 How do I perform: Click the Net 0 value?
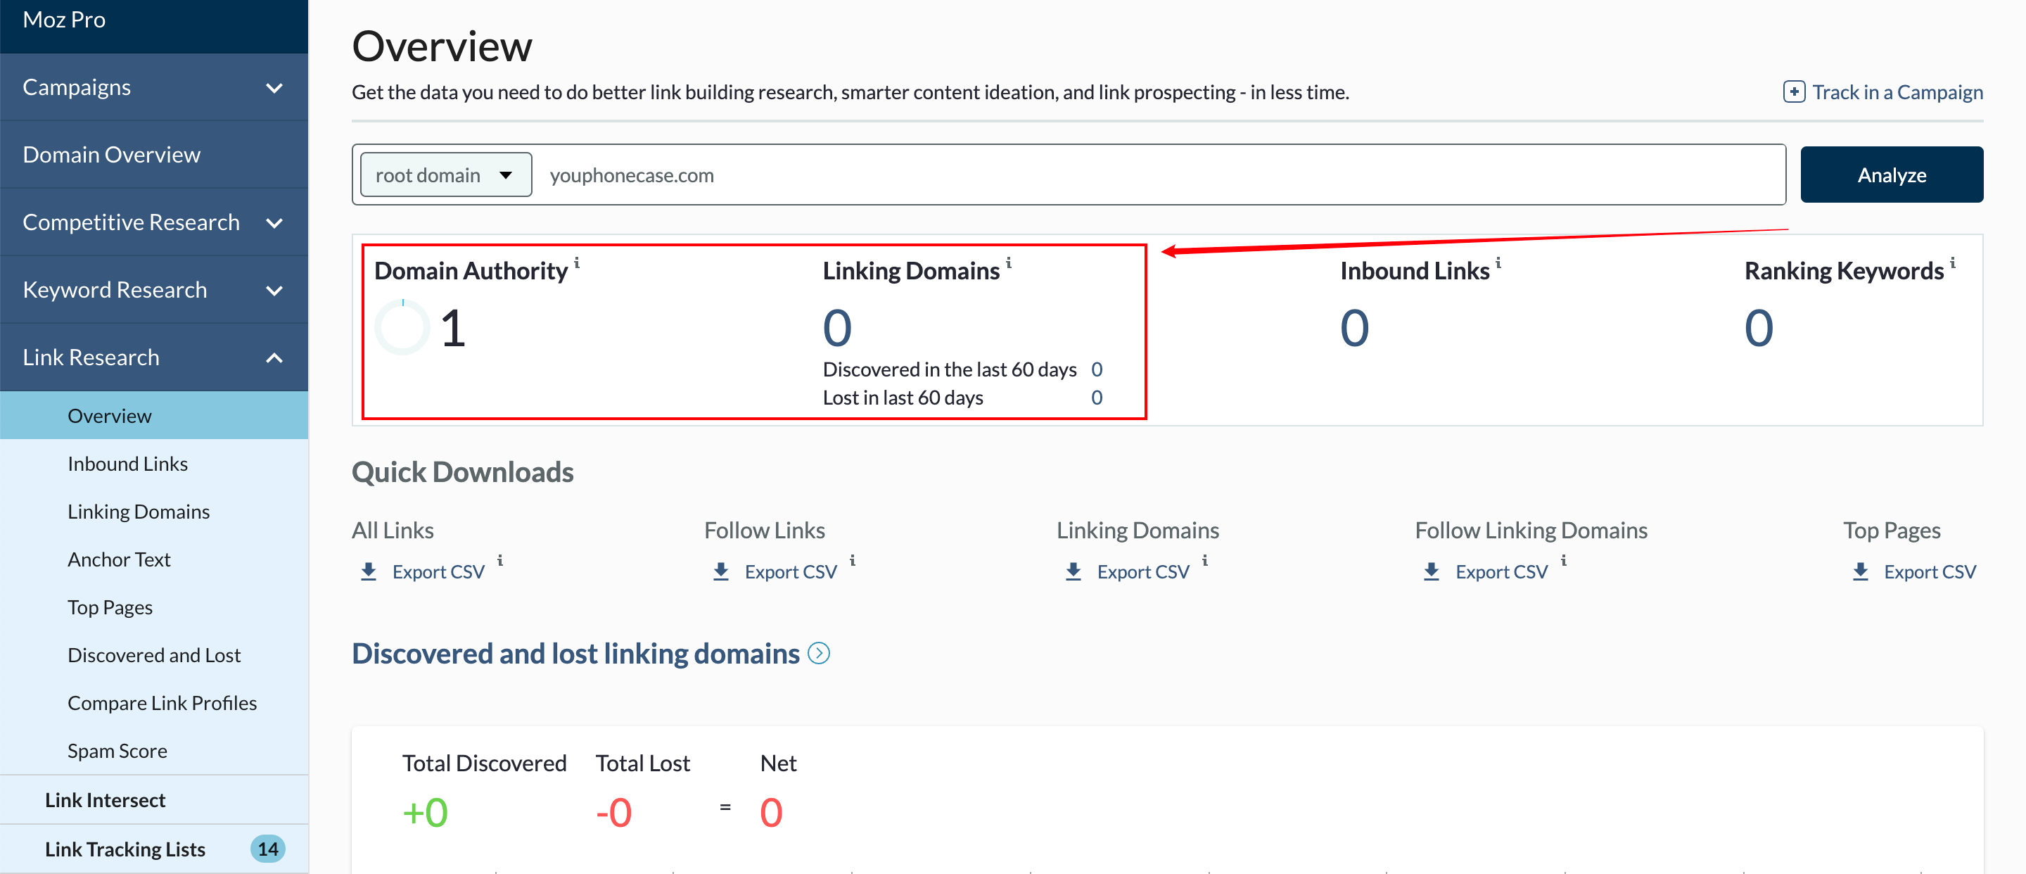click(x=772, y=813)
